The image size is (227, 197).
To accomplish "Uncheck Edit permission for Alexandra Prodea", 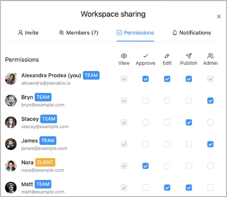I will click(x=167, y=79).
